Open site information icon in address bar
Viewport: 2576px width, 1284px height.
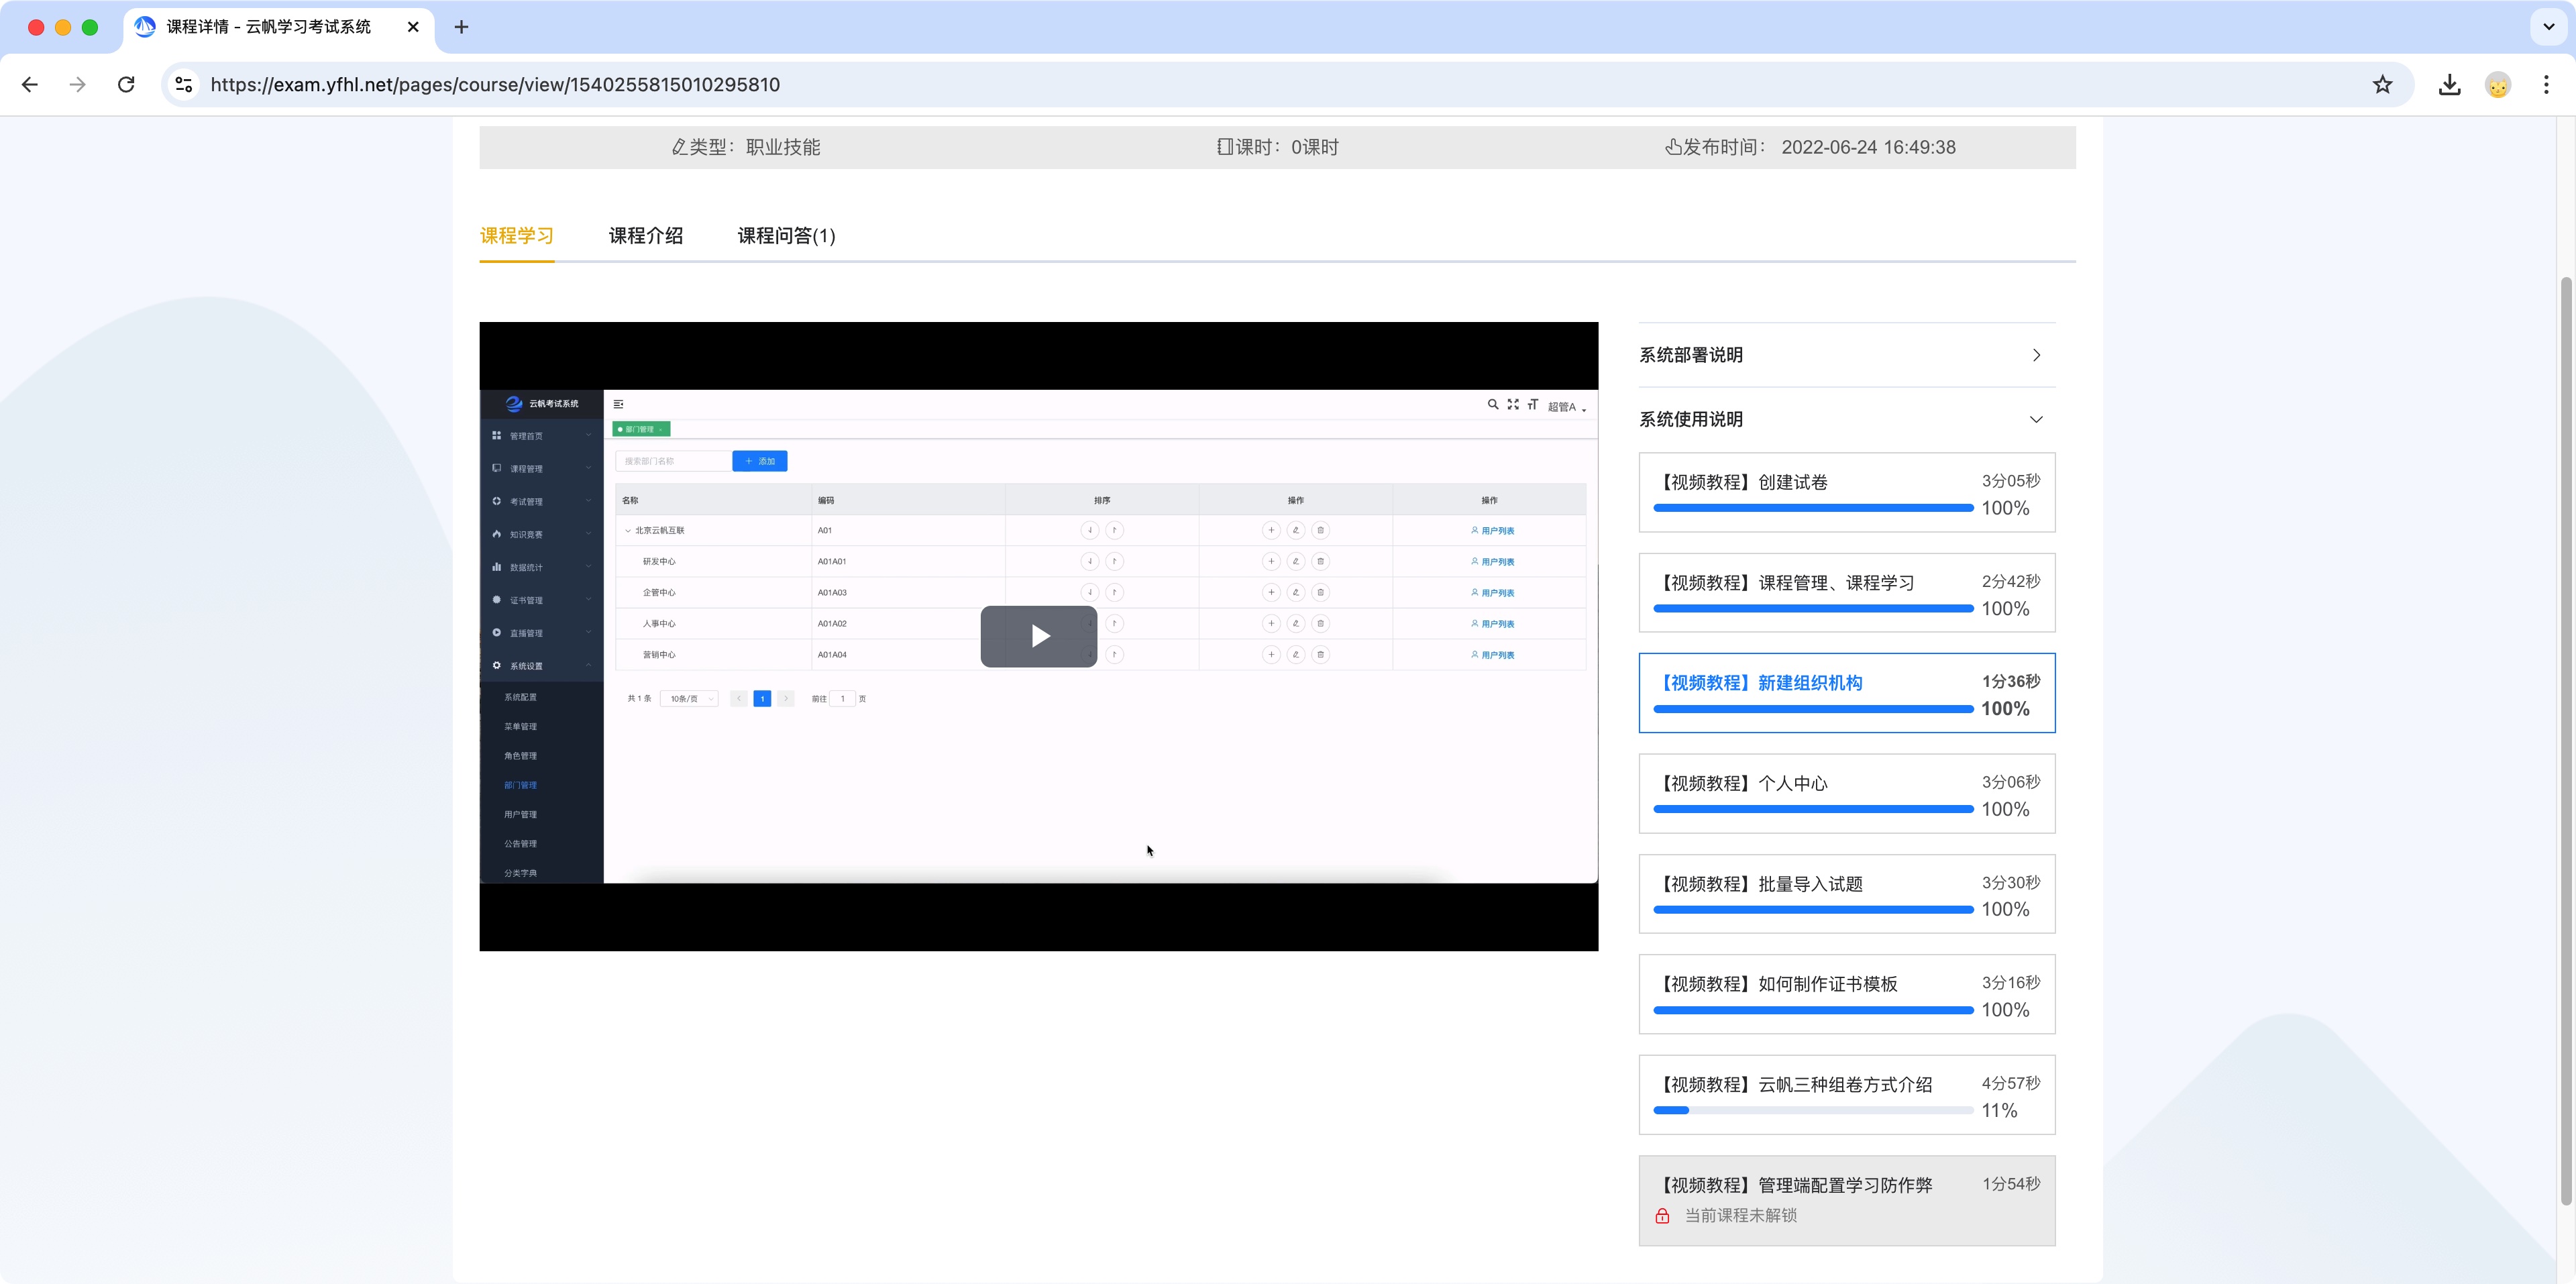(x=184, y=85)
